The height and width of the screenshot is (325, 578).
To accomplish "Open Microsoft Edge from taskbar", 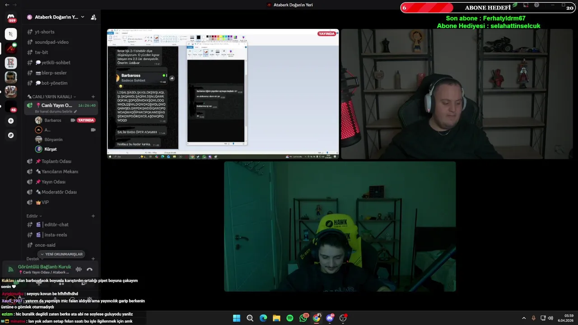I will click(x=263, y=318).
